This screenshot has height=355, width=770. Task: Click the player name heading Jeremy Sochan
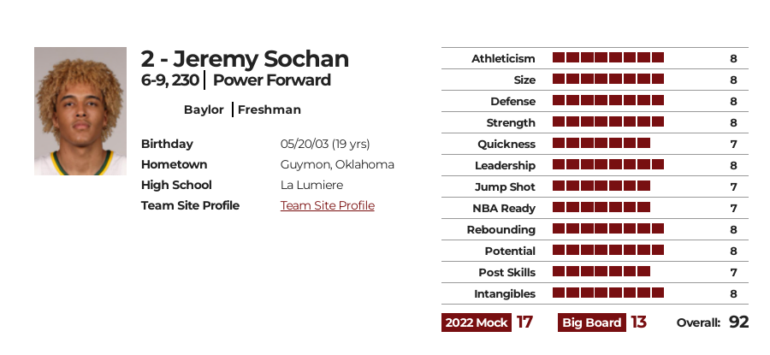pyautogui.click(x=245, y=59)
